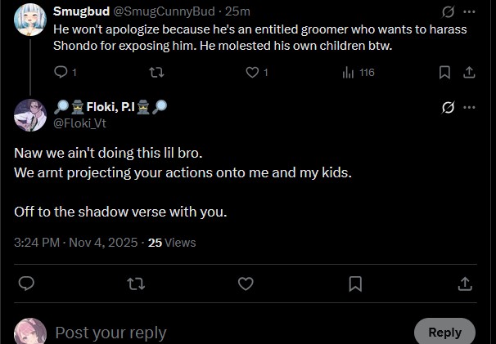The width and height of the screenshot is (496, 344).
Task: Bookmark Smugbud's tweet
Action: coord(444,73)
